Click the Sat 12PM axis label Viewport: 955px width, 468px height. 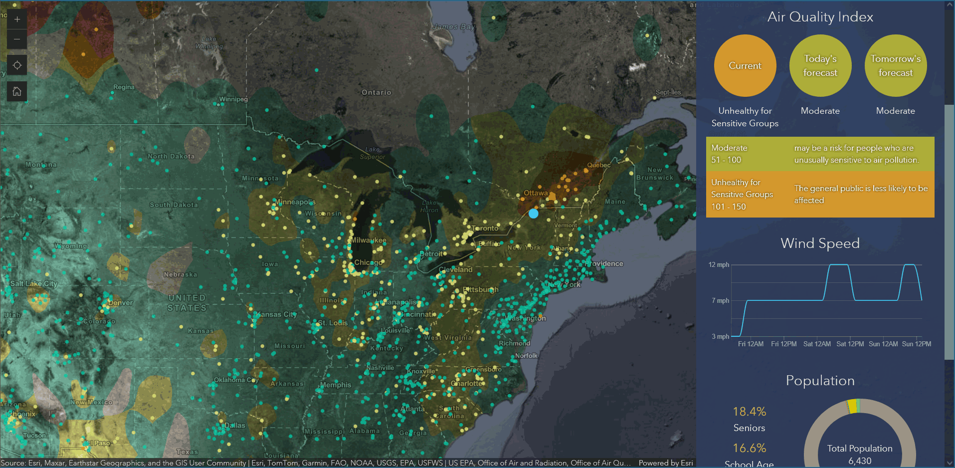click(x=850, y=344)
